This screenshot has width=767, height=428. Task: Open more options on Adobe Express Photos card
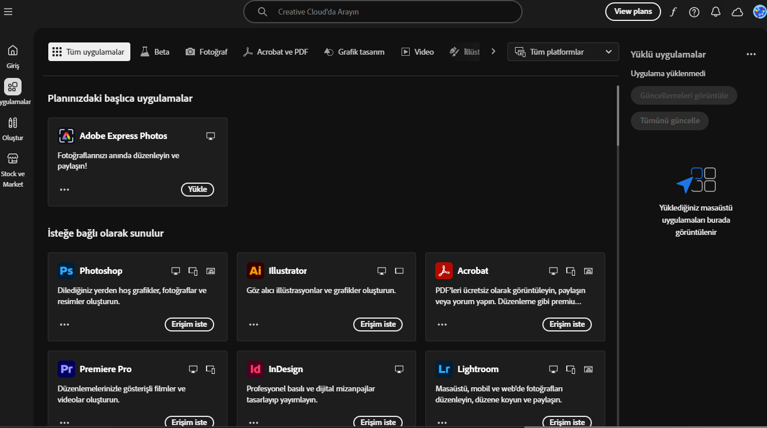click(x=65, y=190)
